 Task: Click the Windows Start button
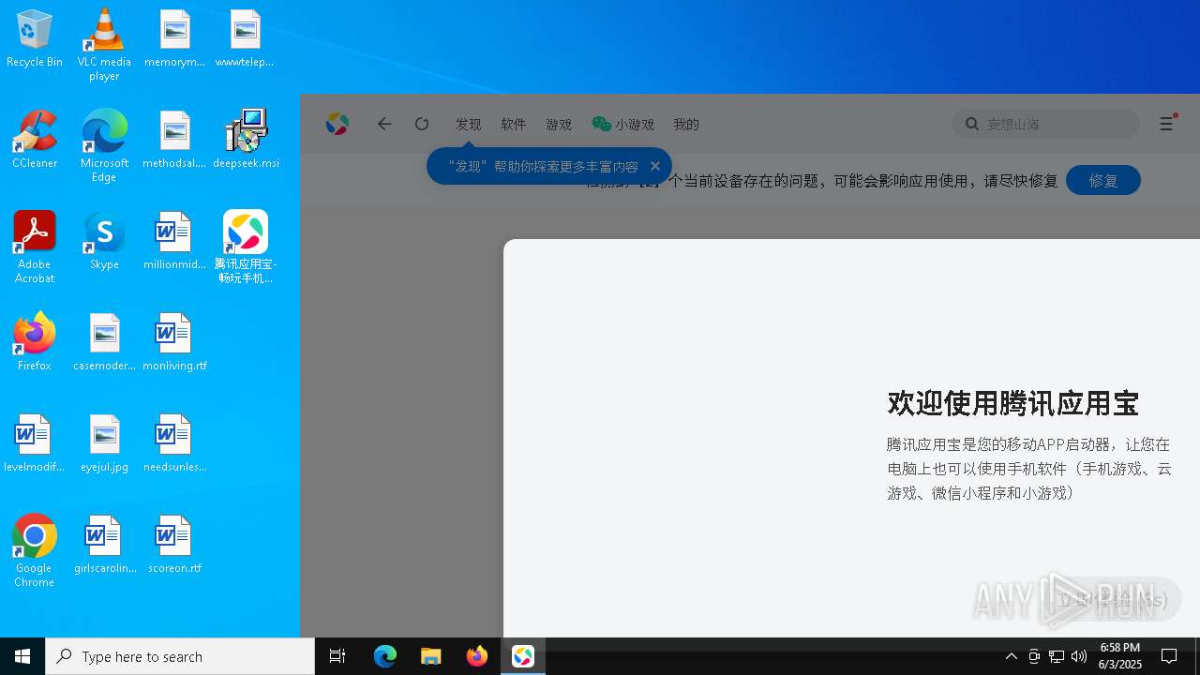[22, 656]
